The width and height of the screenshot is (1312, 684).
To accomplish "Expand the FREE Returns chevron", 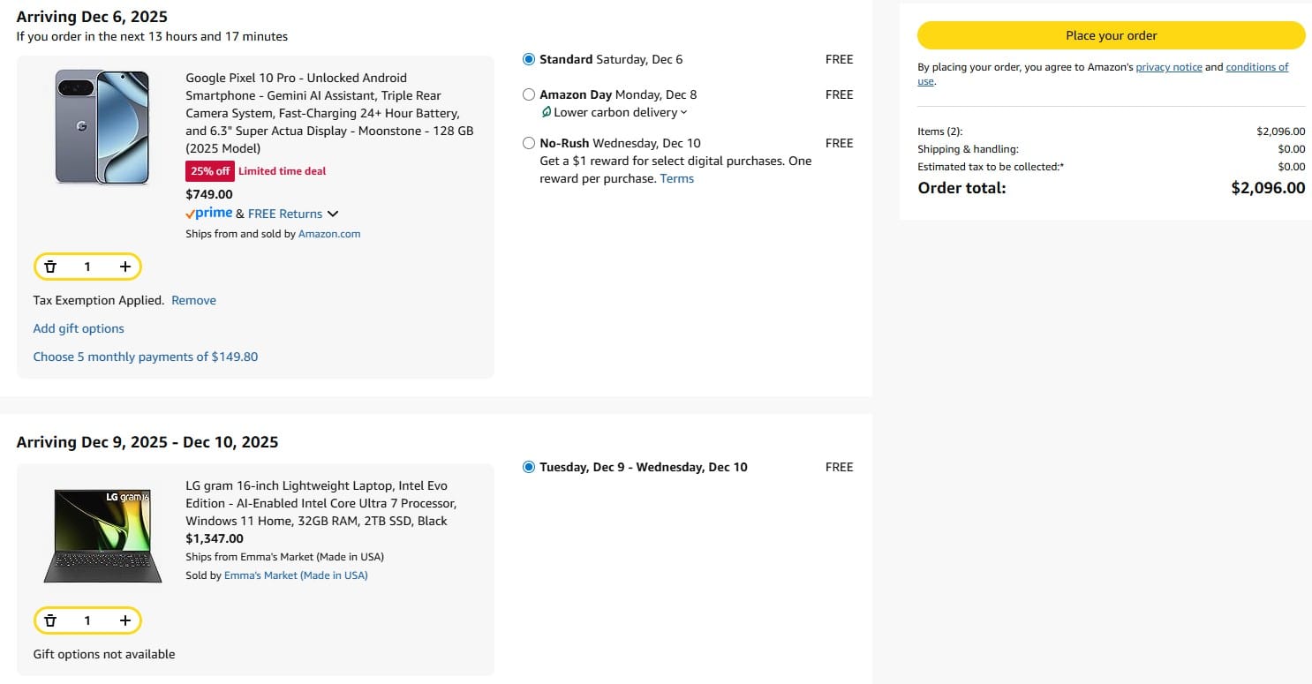I will 333,214.
